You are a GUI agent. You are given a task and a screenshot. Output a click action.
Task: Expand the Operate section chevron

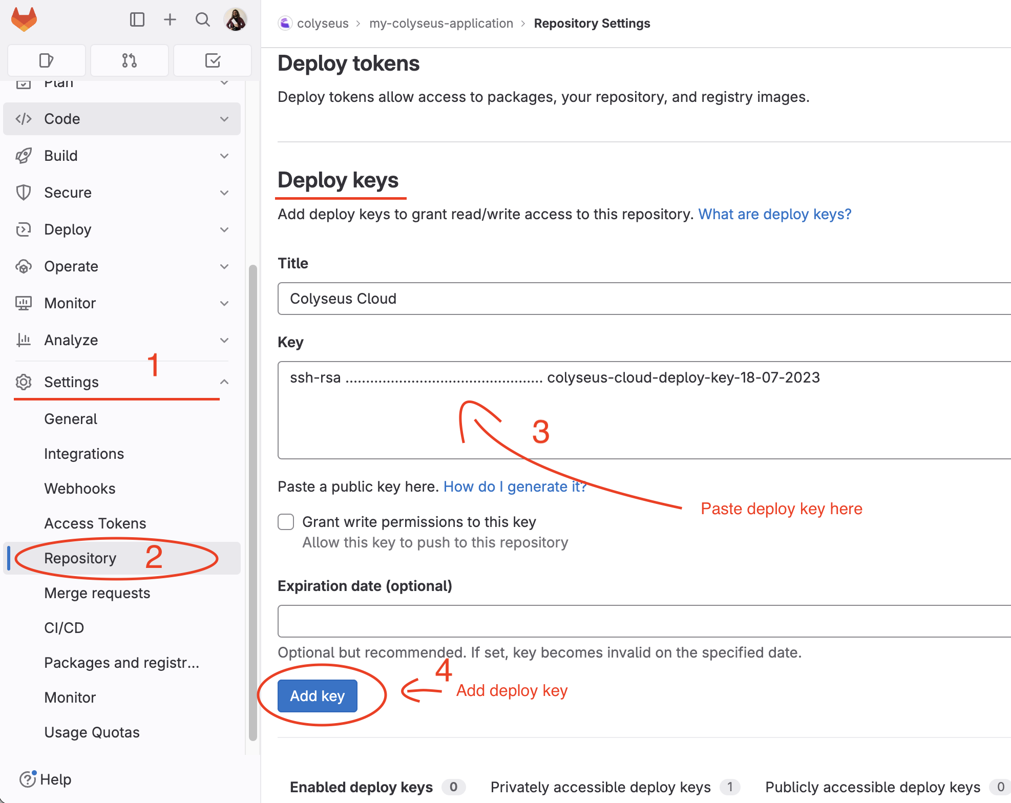coord(224,266)
